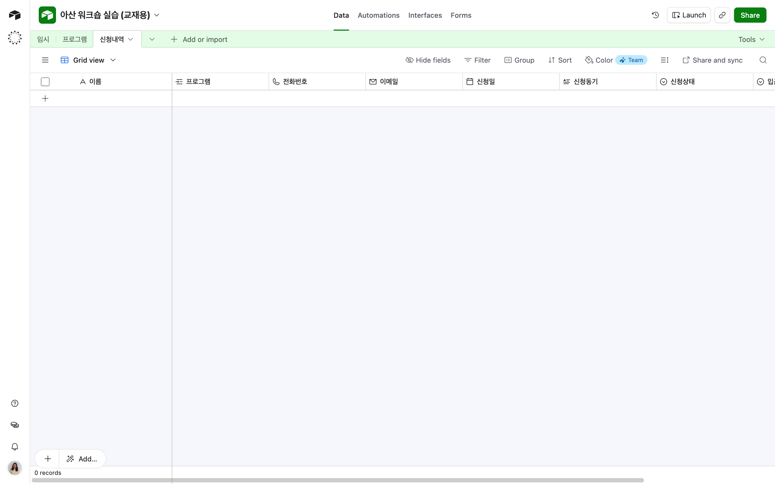
Task: Click the Airtable home logo icon
Action: tap(15, 15)
